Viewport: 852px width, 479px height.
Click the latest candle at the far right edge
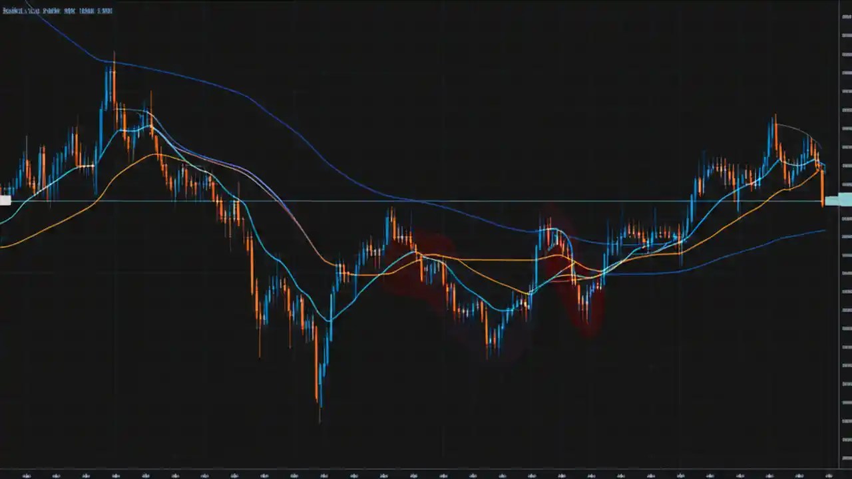[823, 186]
